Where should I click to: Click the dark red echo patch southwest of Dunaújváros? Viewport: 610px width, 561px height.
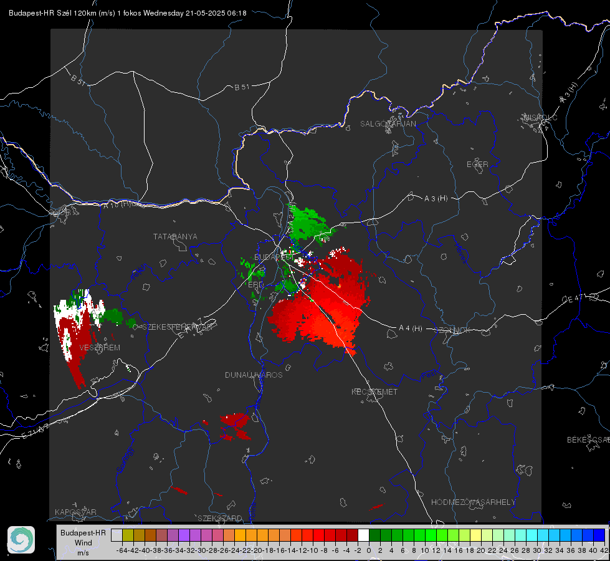pos(234,426)
